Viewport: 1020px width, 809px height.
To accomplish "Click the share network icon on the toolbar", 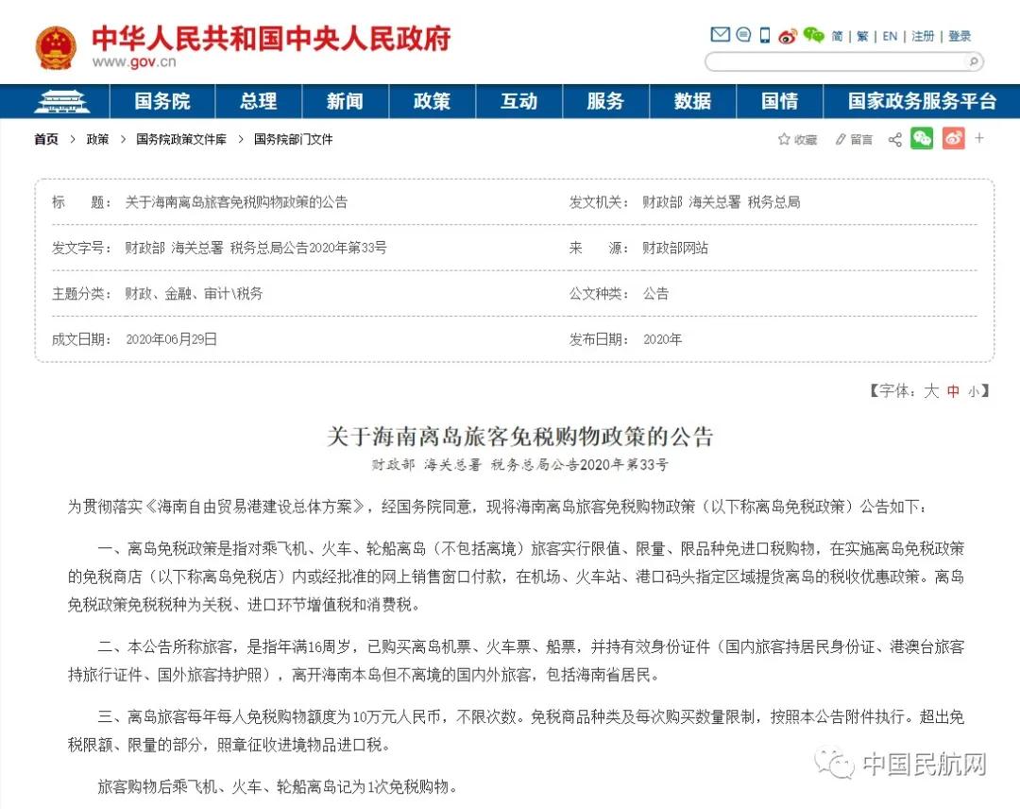I will point(893,139).
